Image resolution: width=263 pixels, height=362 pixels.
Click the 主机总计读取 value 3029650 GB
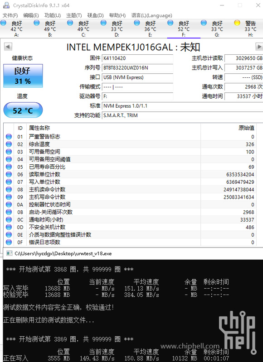244,58
